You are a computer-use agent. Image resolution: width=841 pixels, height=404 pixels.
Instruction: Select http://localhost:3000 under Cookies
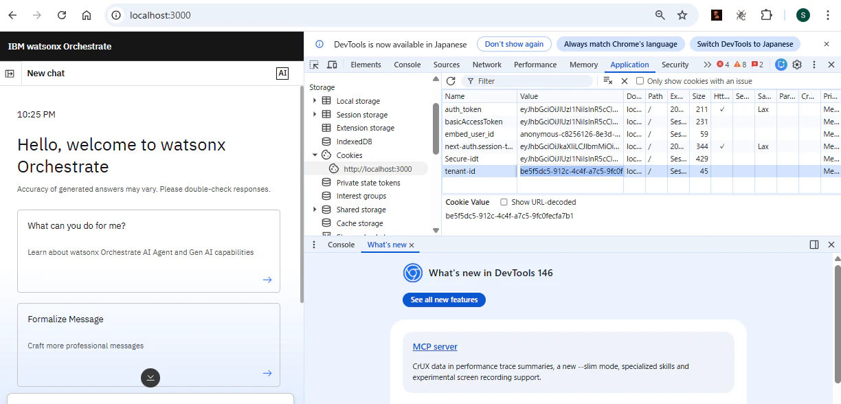[377, 169]
